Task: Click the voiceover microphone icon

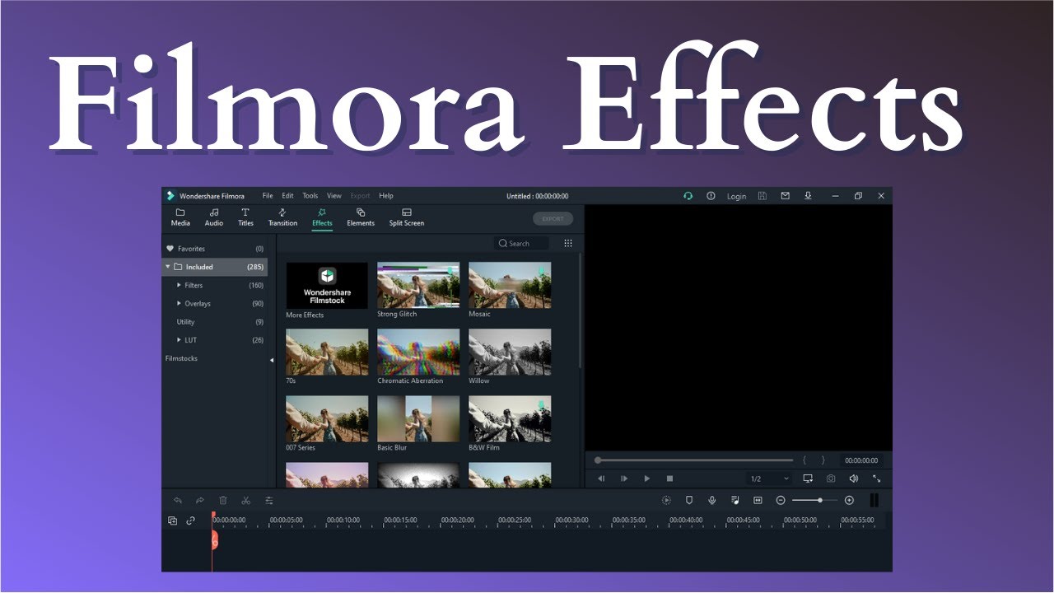Action: coord(712,500)
